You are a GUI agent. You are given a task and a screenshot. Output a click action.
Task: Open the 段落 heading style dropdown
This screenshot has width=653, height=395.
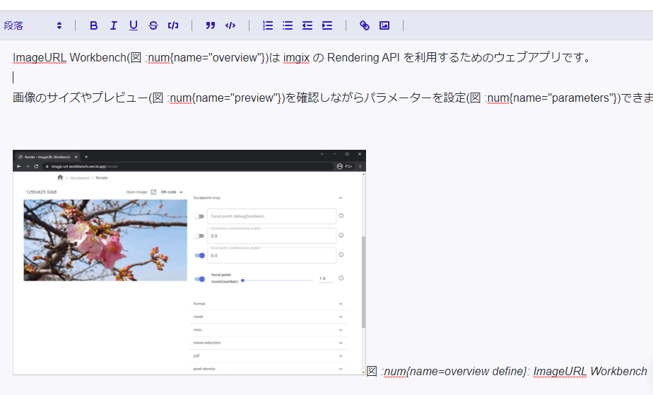pyautogui.click(x=33, y=26)
